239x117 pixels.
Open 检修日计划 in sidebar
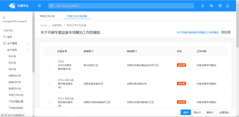coord(15,89)
